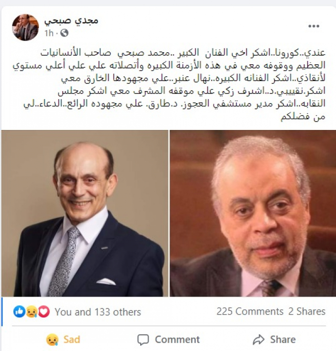Click the globe public-audience icon
Image resolution: width=336 pixels, height=351 pixels.
[x=64, y=33]
